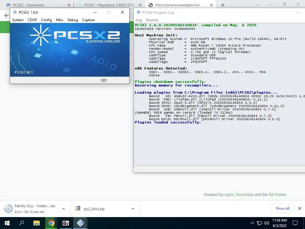Close the downloads bar

300,208
